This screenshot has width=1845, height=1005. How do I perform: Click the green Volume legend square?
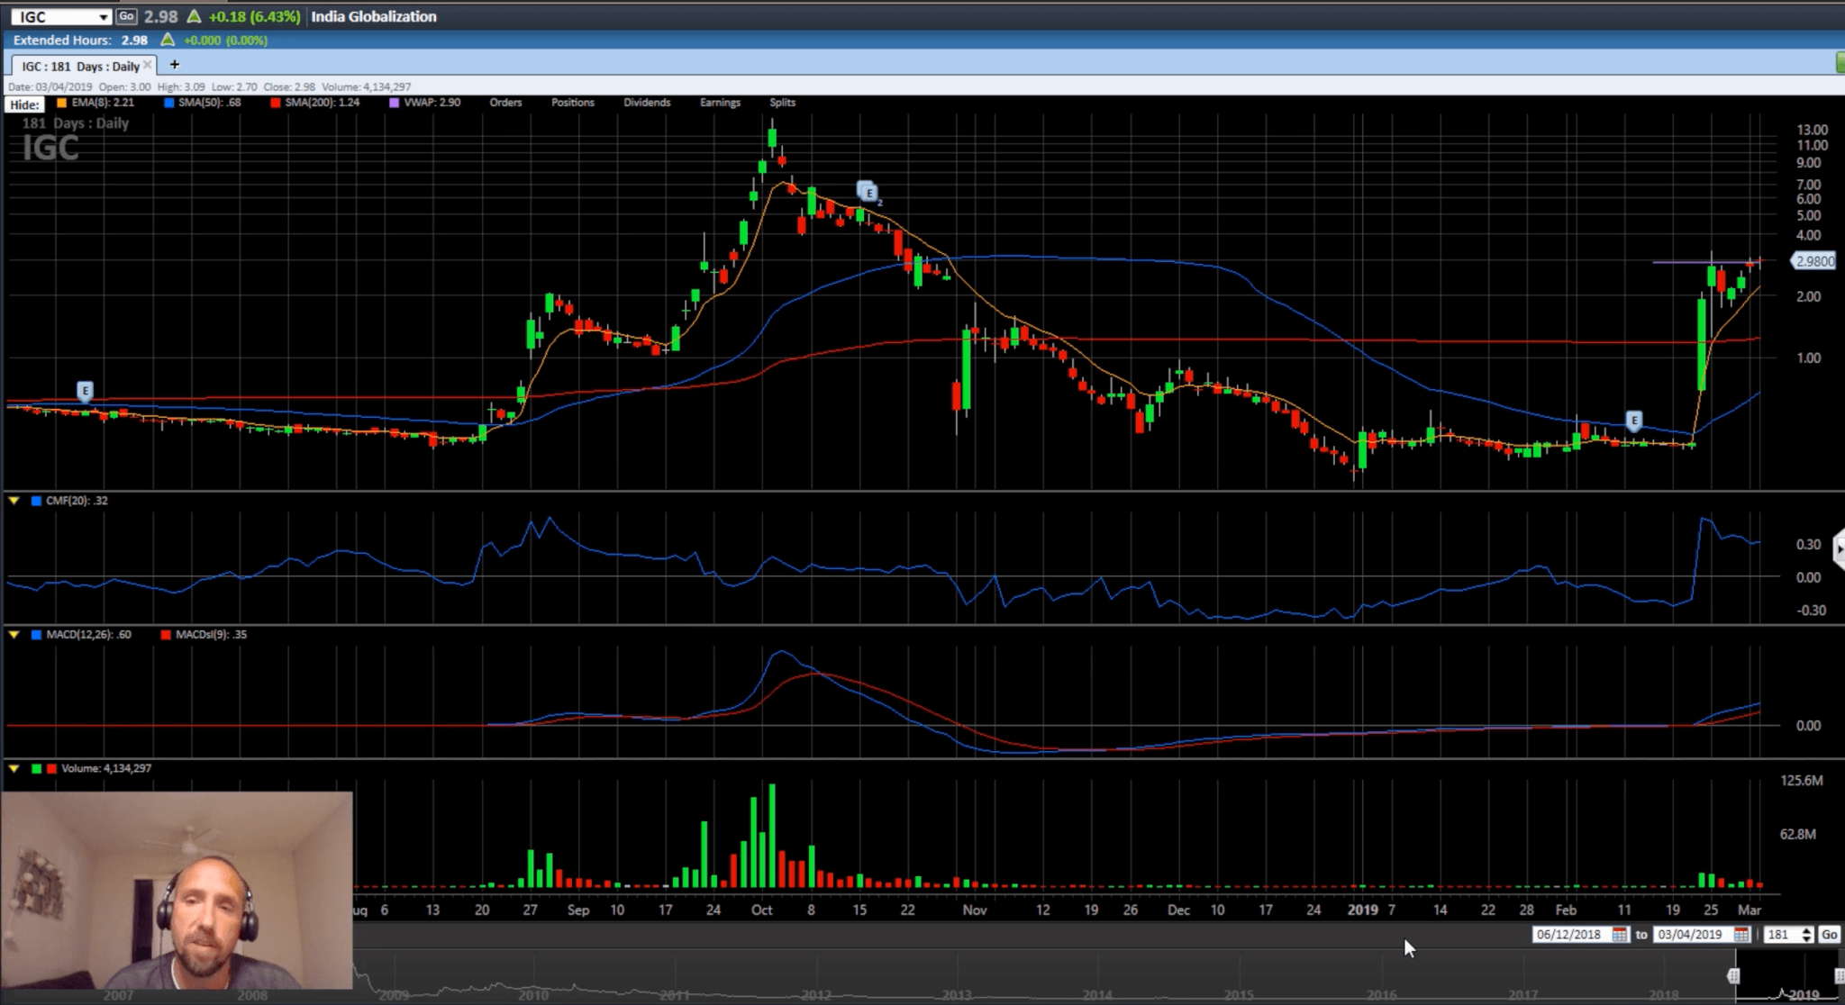[37, 769]
